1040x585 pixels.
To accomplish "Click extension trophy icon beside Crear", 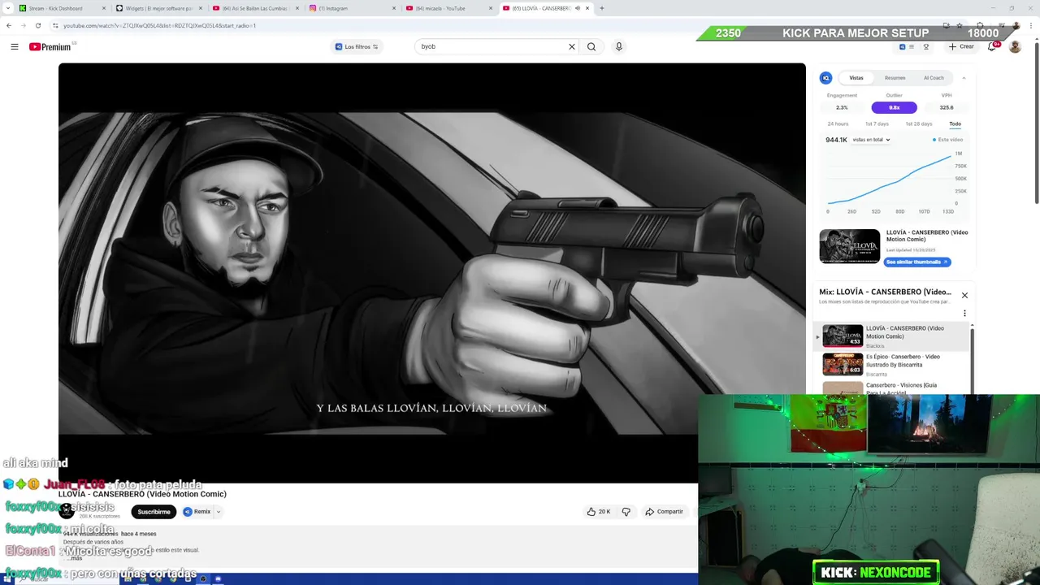I will pos(925,46).
